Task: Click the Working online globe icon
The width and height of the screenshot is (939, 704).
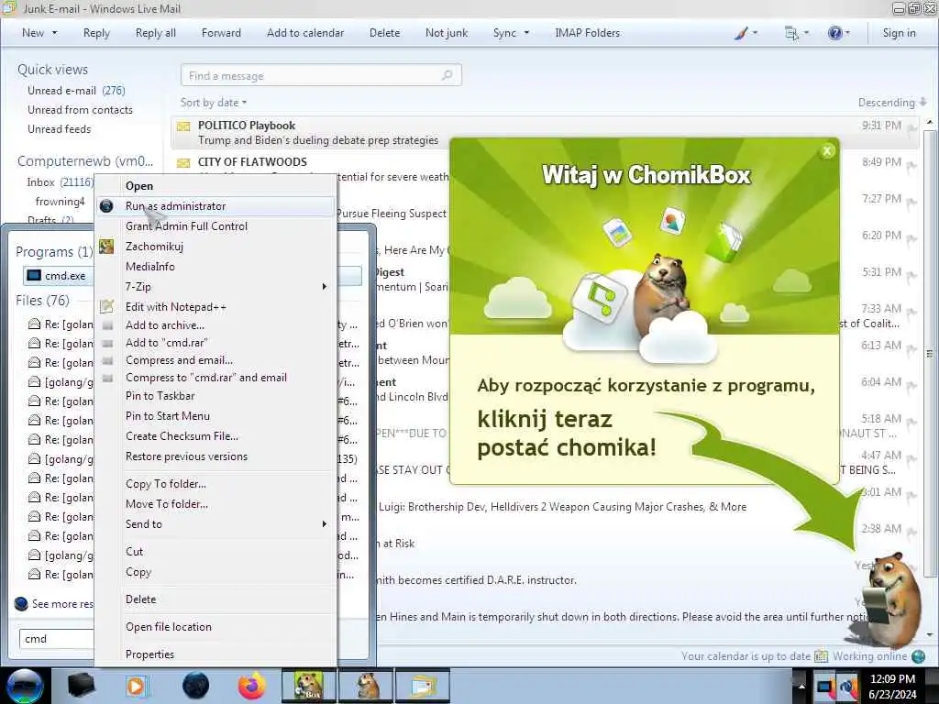Action: click(919, 656)
